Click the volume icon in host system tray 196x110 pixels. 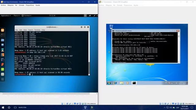[171, 108]
